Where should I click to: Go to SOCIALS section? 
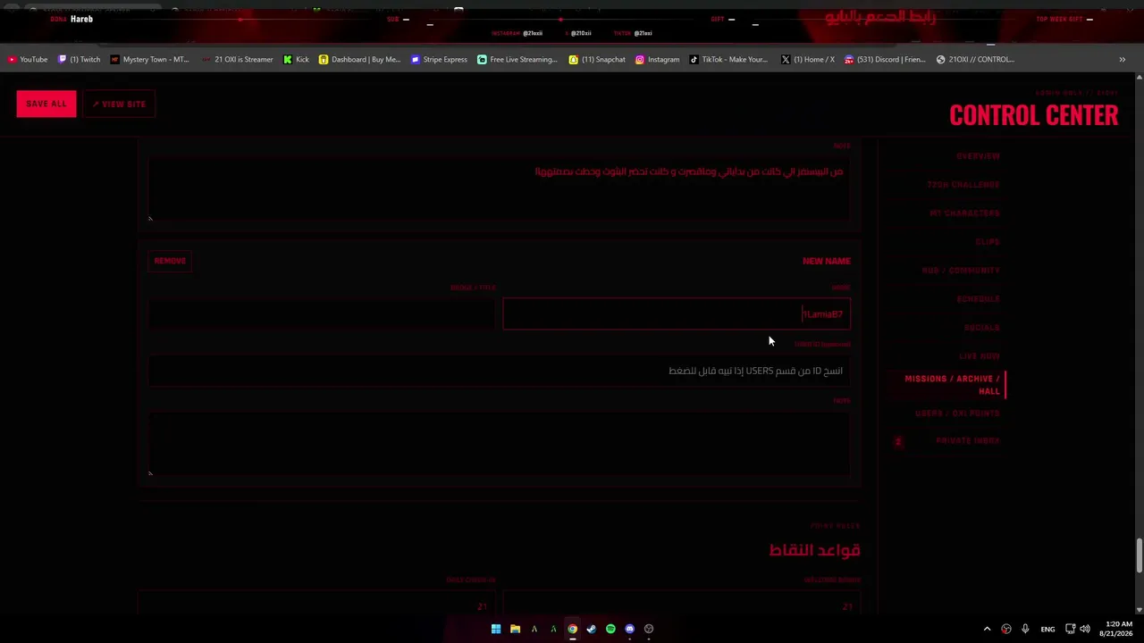981,328
